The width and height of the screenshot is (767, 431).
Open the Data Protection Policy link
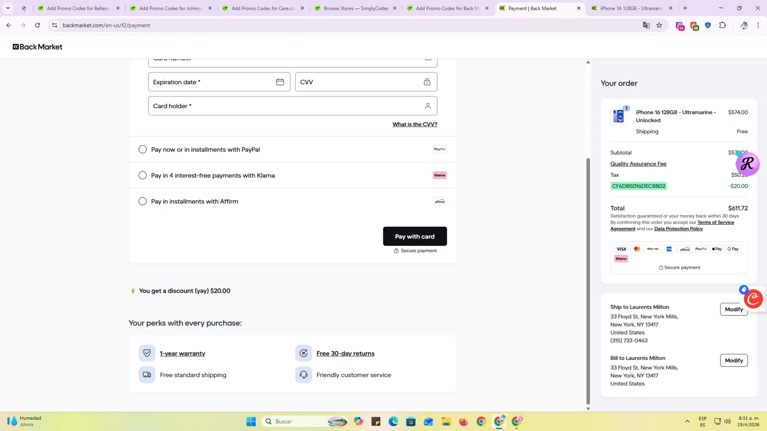[679, 229]
